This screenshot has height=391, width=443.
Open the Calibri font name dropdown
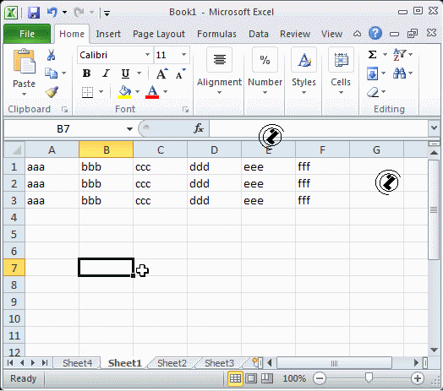[x=147, y=55]
